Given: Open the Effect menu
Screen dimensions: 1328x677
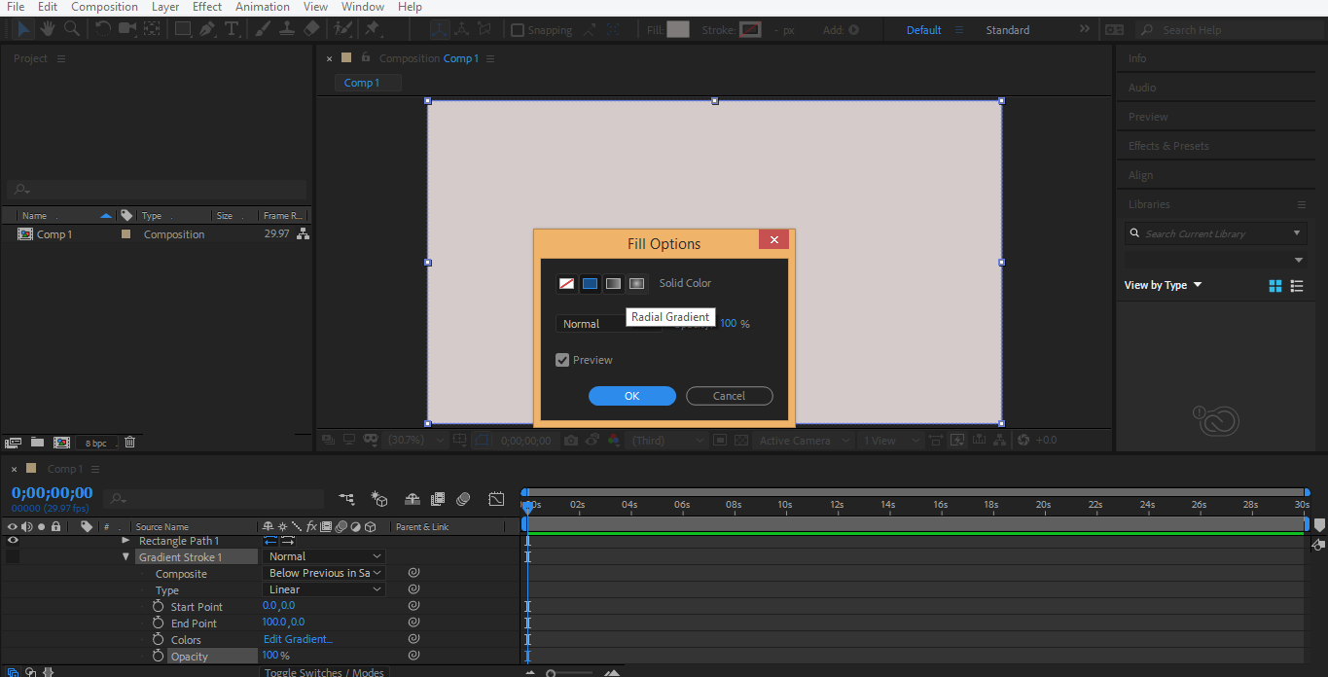Looking at the screenshot, I should coord(206,7).
